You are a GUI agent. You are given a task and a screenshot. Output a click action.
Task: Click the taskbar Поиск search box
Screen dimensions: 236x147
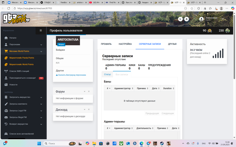pyautogui.click(x=60, y=144)
